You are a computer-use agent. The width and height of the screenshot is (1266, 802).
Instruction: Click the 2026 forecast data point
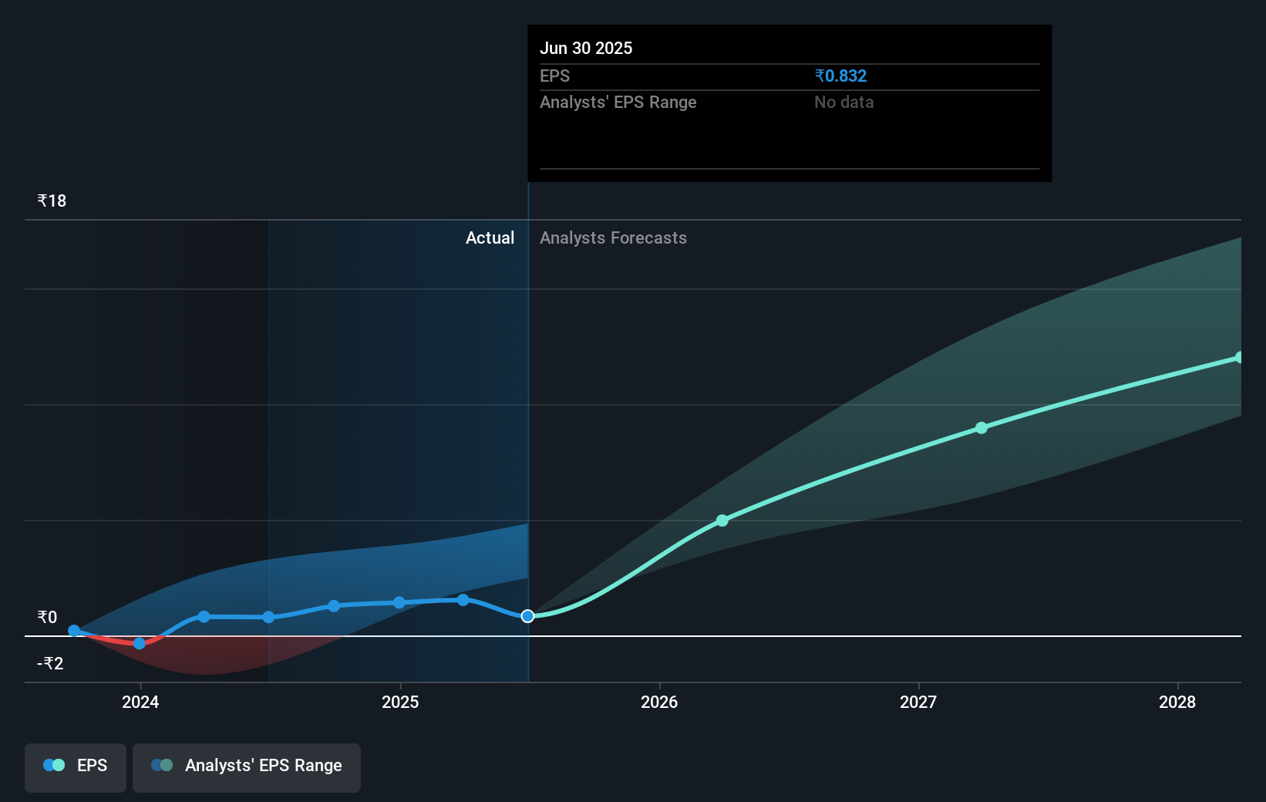(x=722, y=521)
